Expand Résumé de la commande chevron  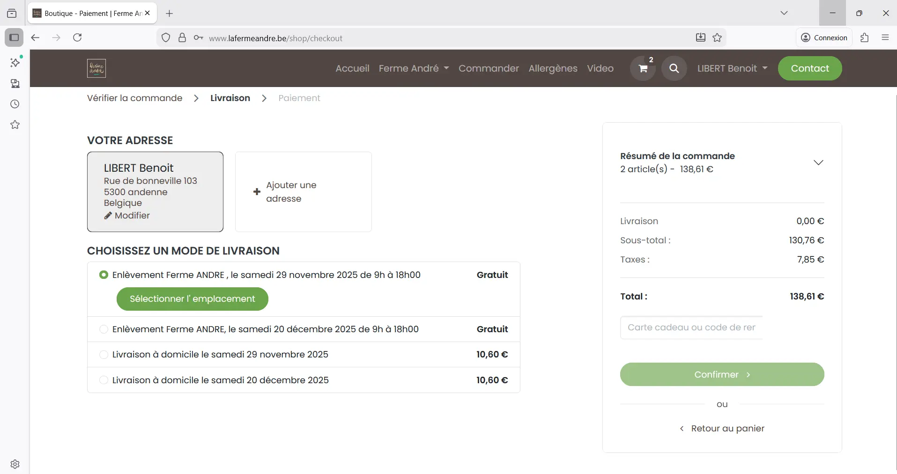(x=818, y=162)
